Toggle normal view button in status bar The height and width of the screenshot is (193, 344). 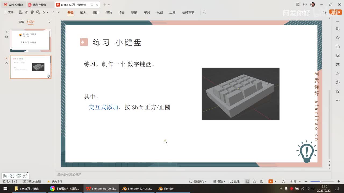(x=247, y=181)
